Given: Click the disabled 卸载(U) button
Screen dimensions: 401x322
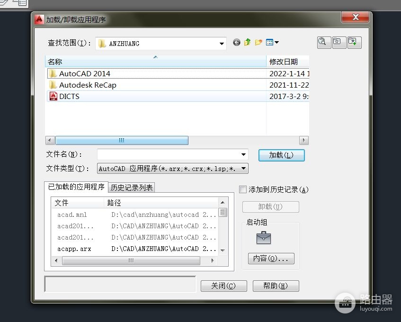Looking at the screenshot, I should click(271, 206).
